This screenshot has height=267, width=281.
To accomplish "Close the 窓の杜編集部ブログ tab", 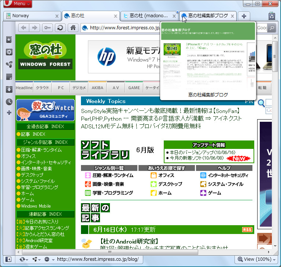I will 232,16.
